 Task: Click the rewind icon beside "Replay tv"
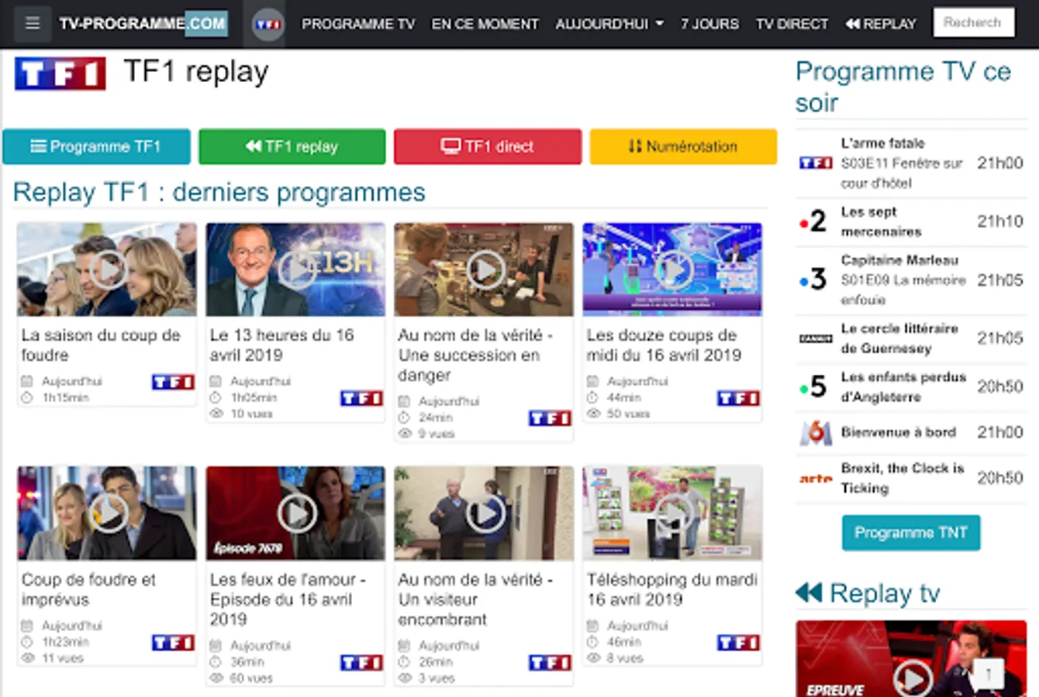(811, 593)
